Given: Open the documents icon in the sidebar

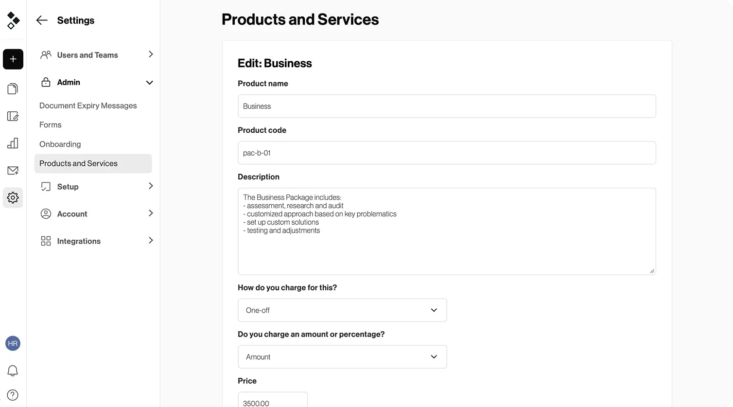Looking at the screenshot, I should click(13, 88).
